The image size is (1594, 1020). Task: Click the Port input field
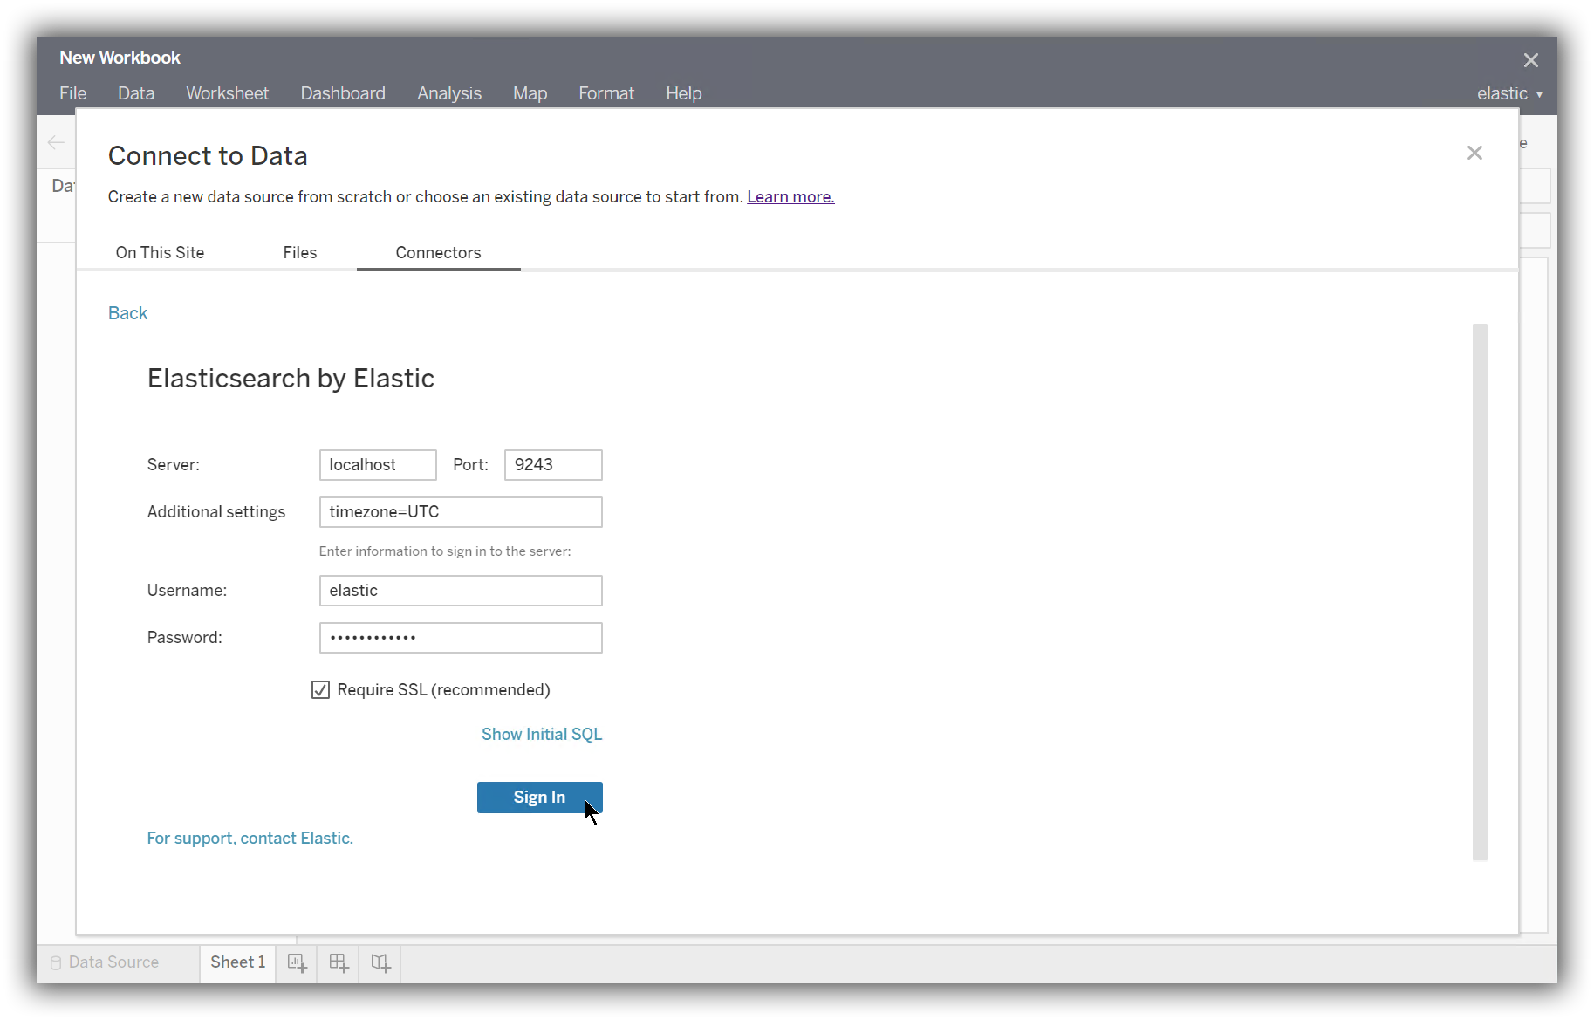pos(553,465)
